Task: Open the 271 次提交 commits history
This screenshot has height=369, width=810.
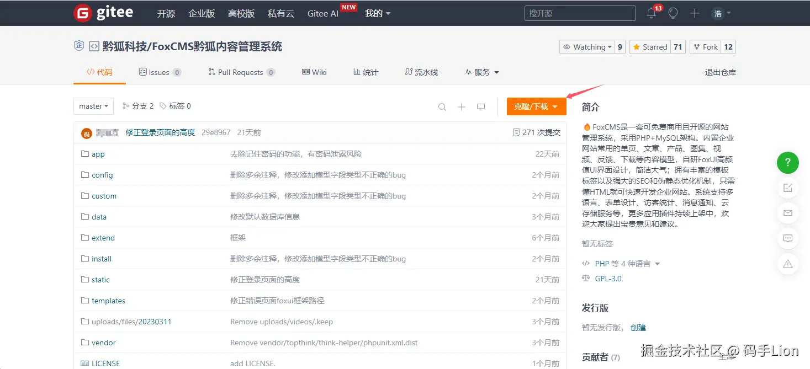Action: 536,132
